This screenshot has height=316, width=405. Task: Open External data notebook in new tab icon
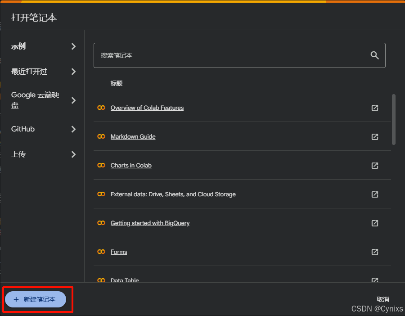pos(375,194)
